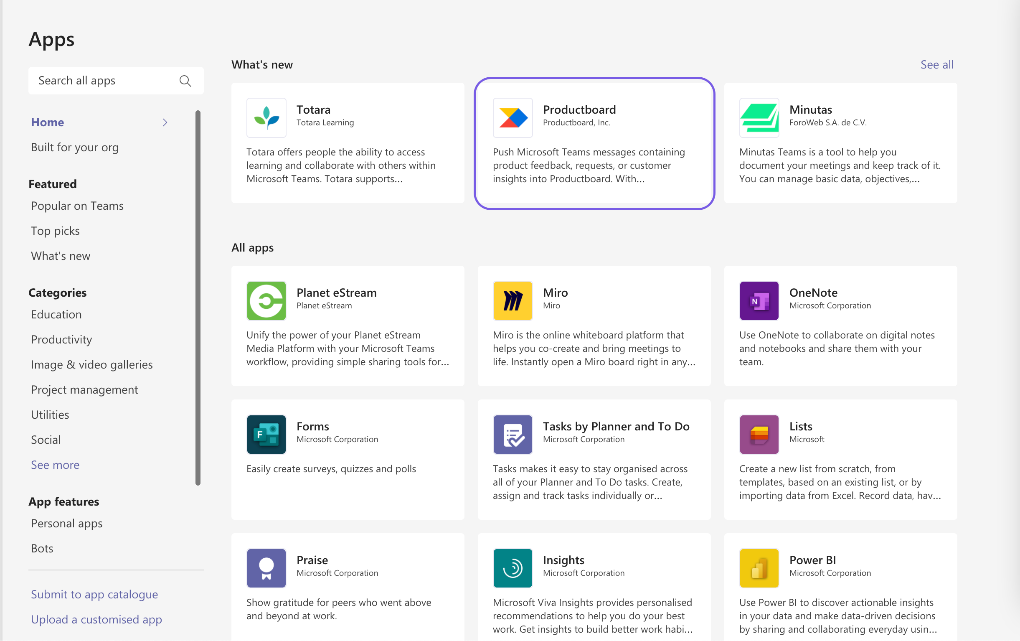Open Built for your org
This screenshot has width=1020, height=641.
(74, 147)
